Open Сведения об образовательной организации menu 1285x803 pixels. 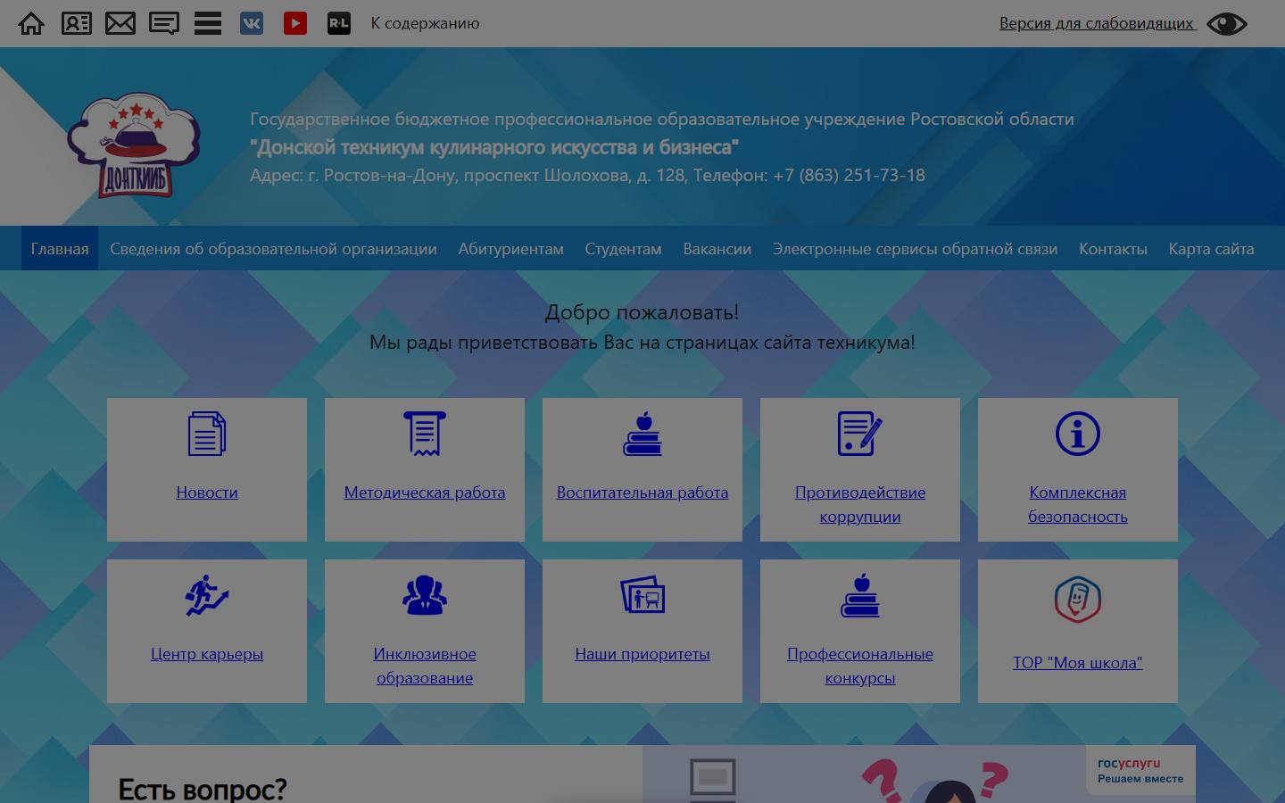pyautogui.click(x=273, y=249)
